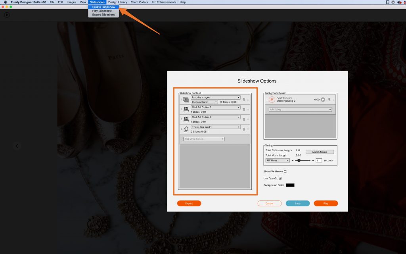
Task: Select Create Slideshow menu entry
Action: click(103, 7)
